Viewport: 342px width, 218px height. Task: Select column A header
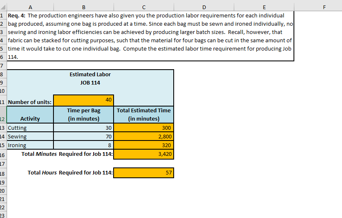[x=30, y=7]
